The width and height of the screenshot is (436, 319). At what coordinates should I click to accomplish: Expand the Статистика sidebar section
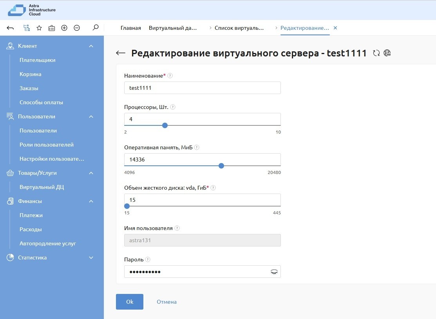coord(91,258)
